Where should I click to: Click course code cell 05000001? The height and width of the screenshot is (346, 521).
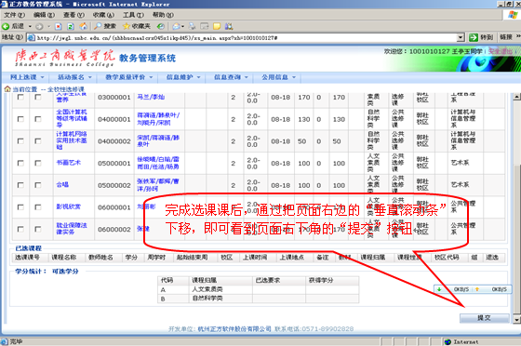click(114, 164)
